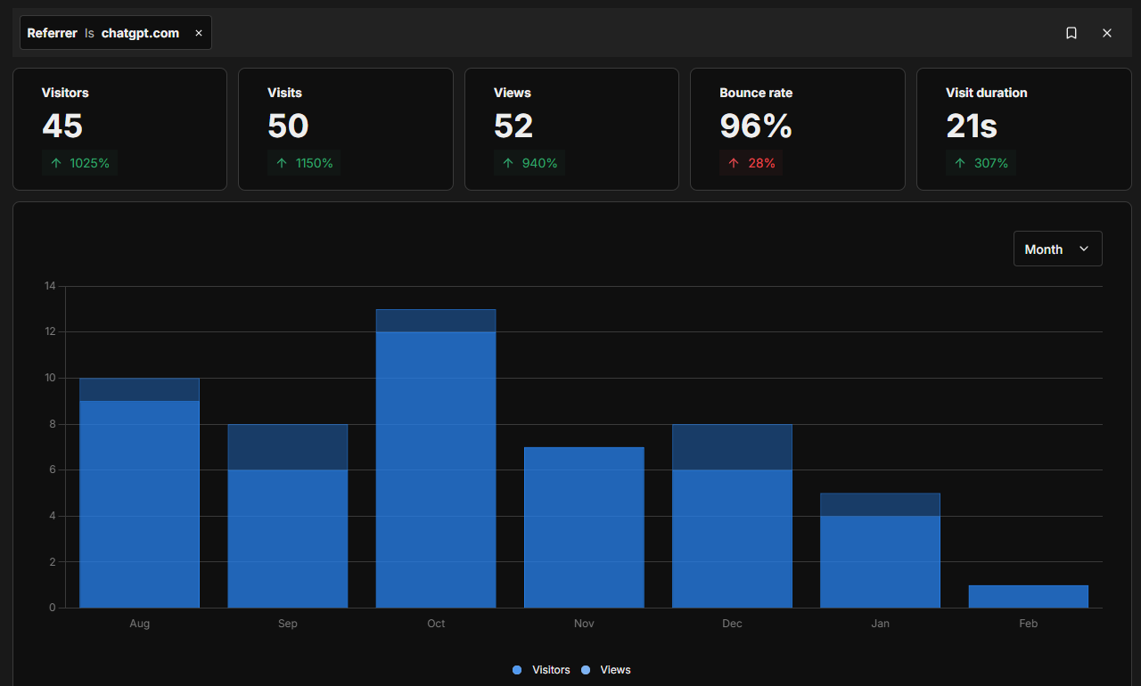1141x686 pixels.
Task: Click the up arrow beside 1150% under Visits
Action: (282, 163)
